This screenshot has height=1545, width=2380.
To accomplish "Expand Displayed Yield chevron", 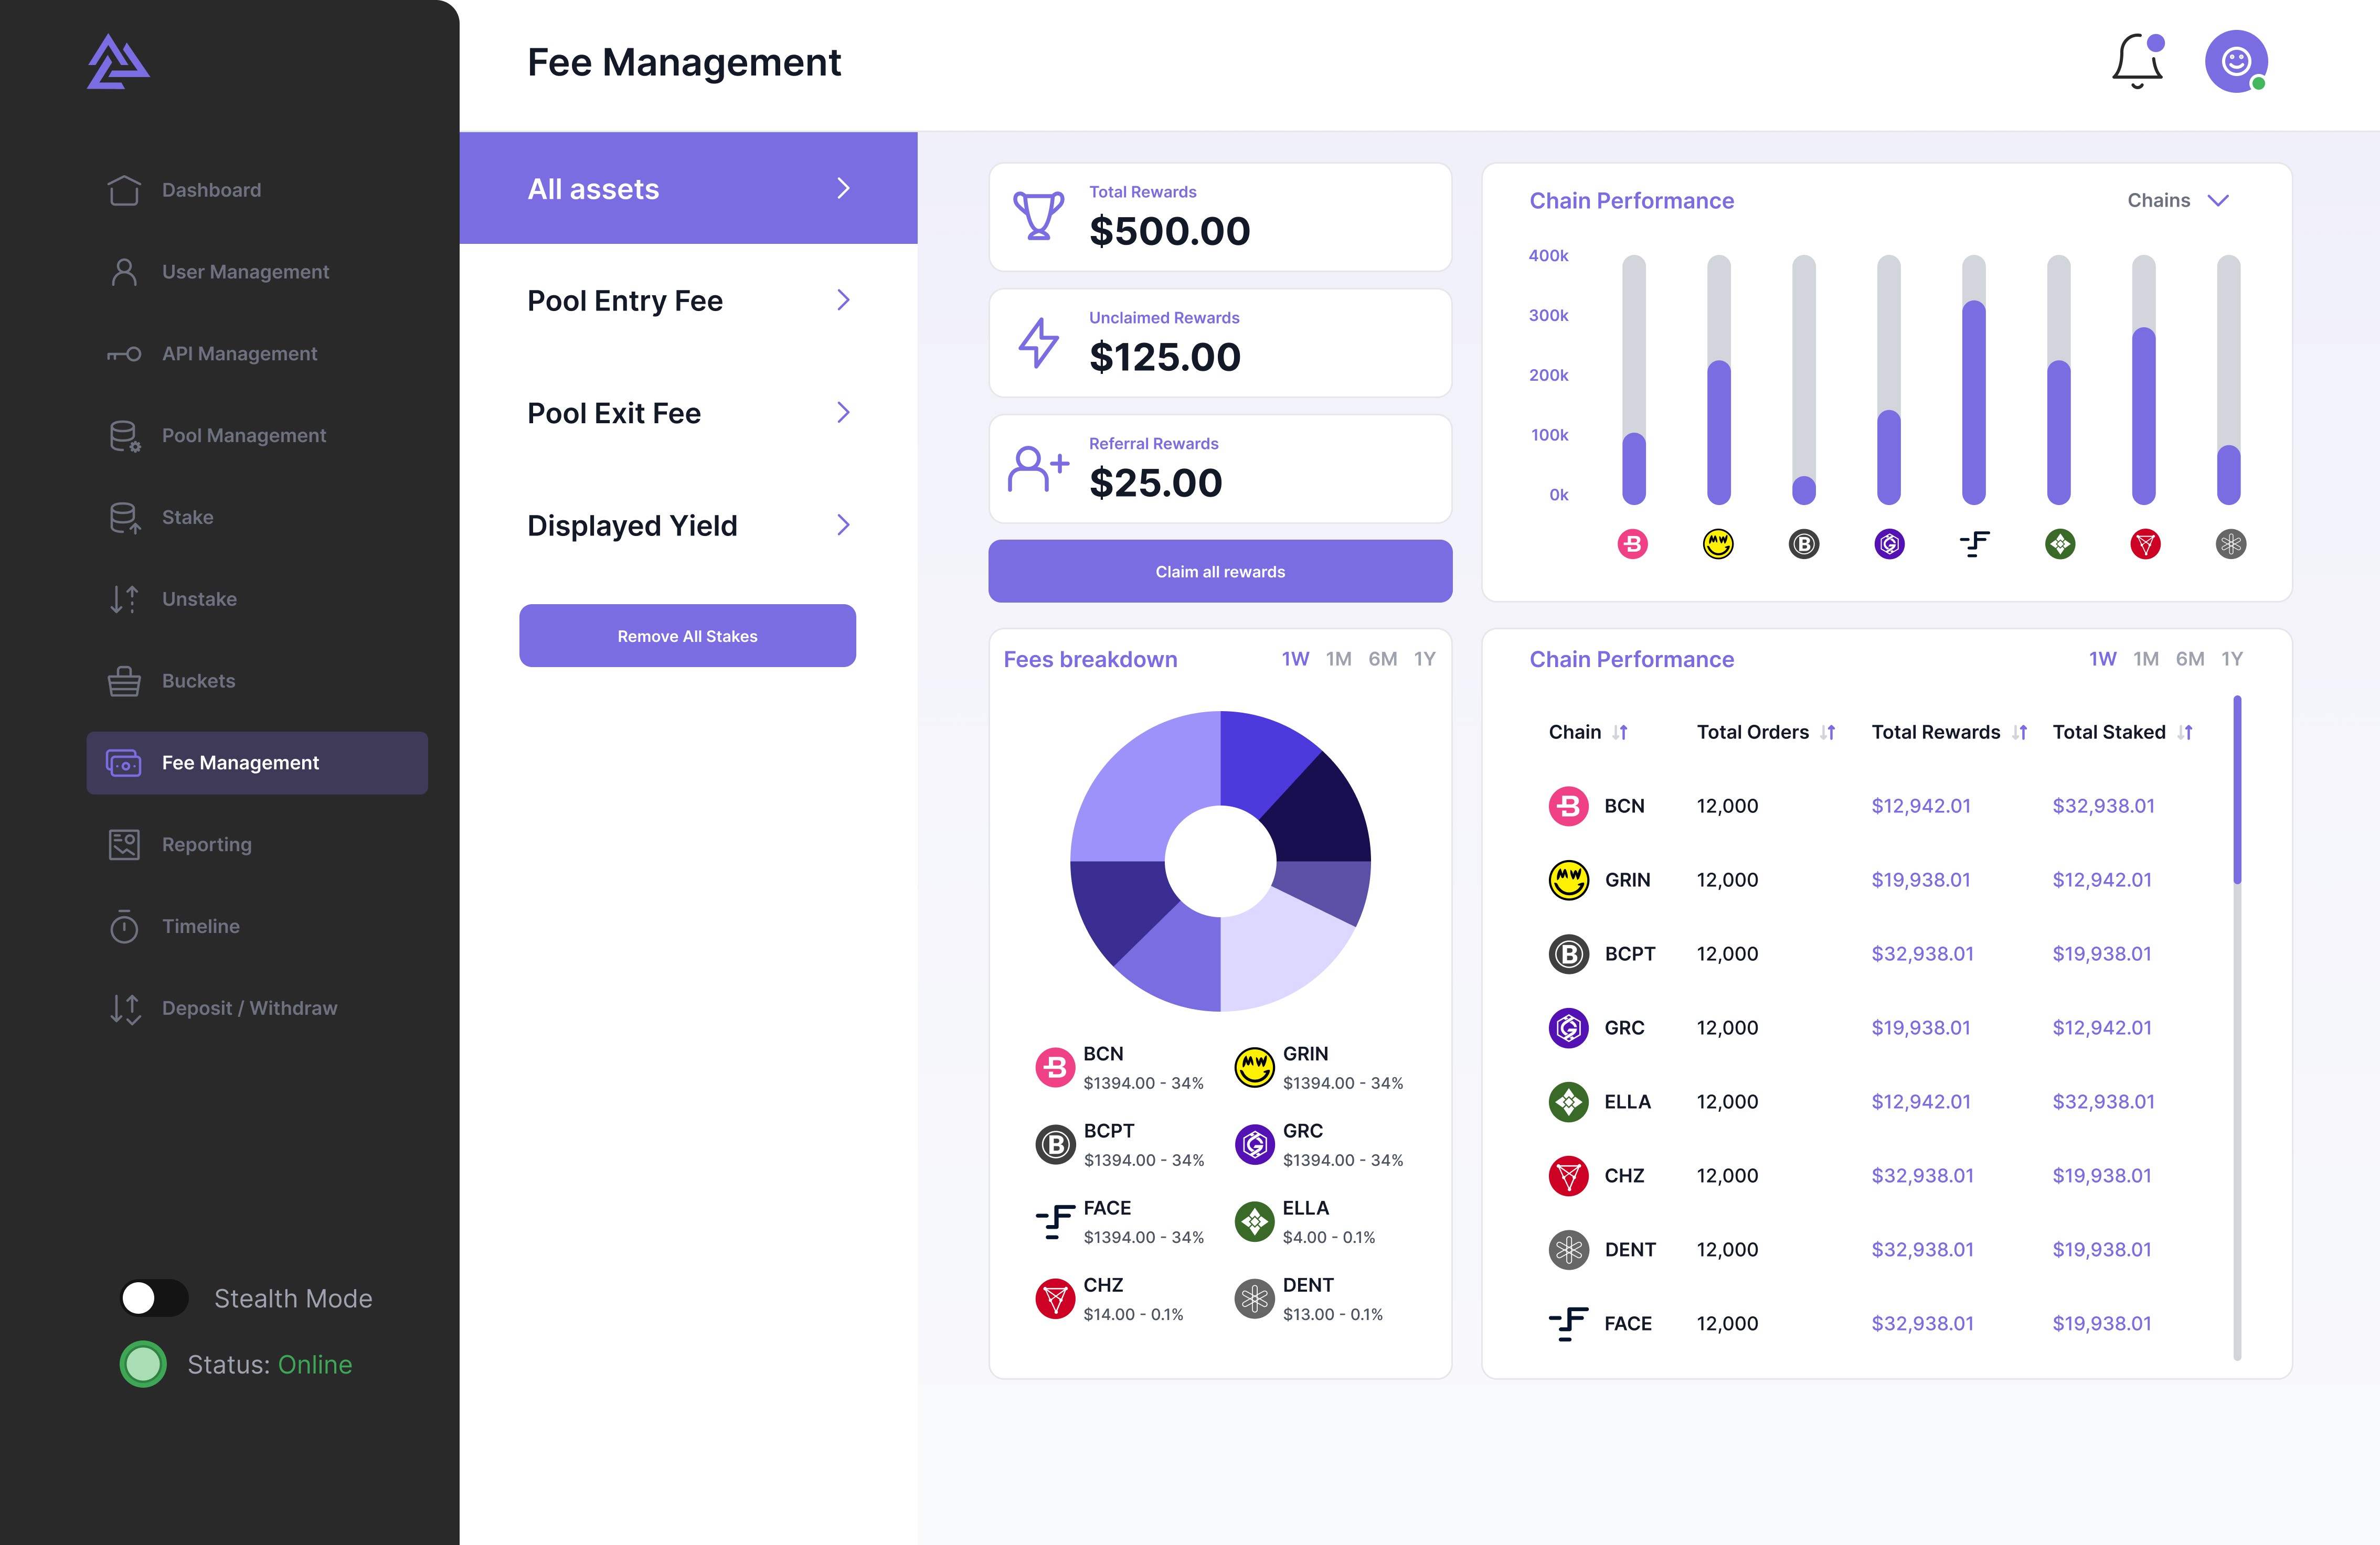I will click(x=843, y=524).
